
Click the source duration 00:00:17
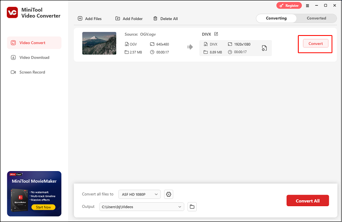coord(162,52)
